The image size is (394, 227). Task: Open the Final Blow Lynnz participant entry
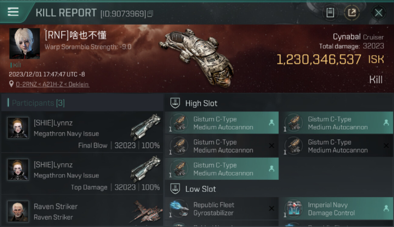pos(82,132)
